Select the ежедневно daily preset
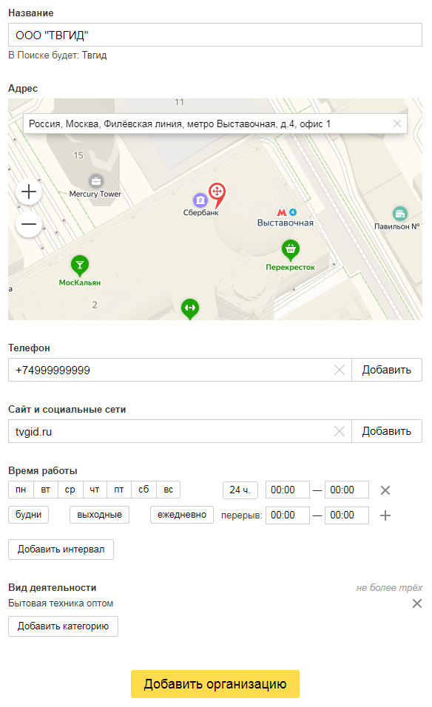The width and height of the screenshot is (432, 707). click(x=182, y=515)
